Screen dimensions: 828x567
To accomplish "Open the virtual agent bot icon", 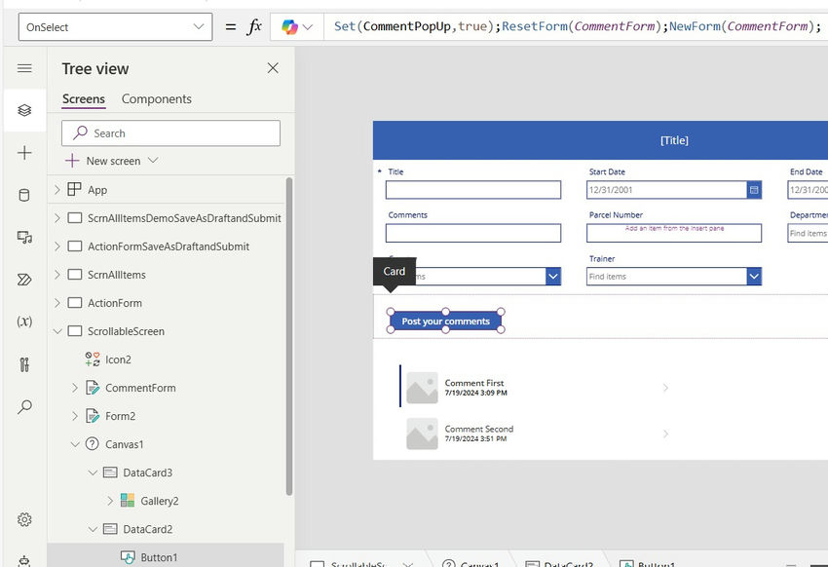I will coord(24,560).
